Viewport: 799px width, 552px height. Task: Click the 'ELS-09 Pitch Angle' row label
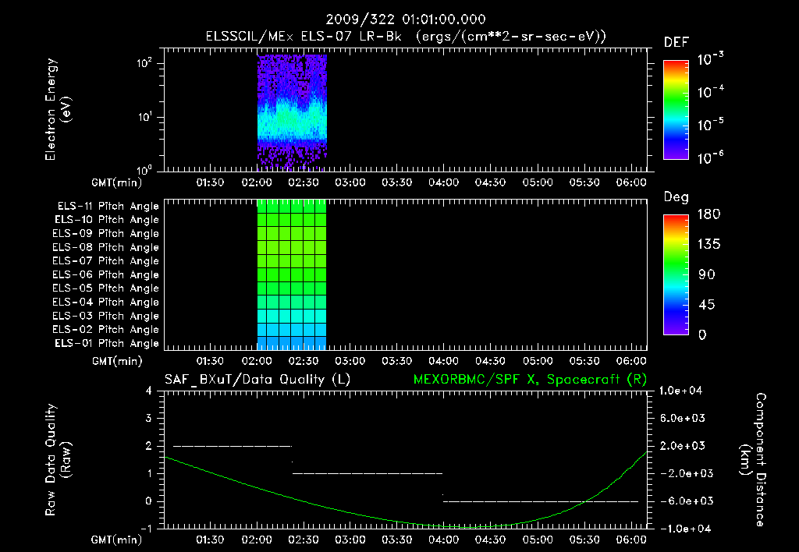[x=105, y=234]
